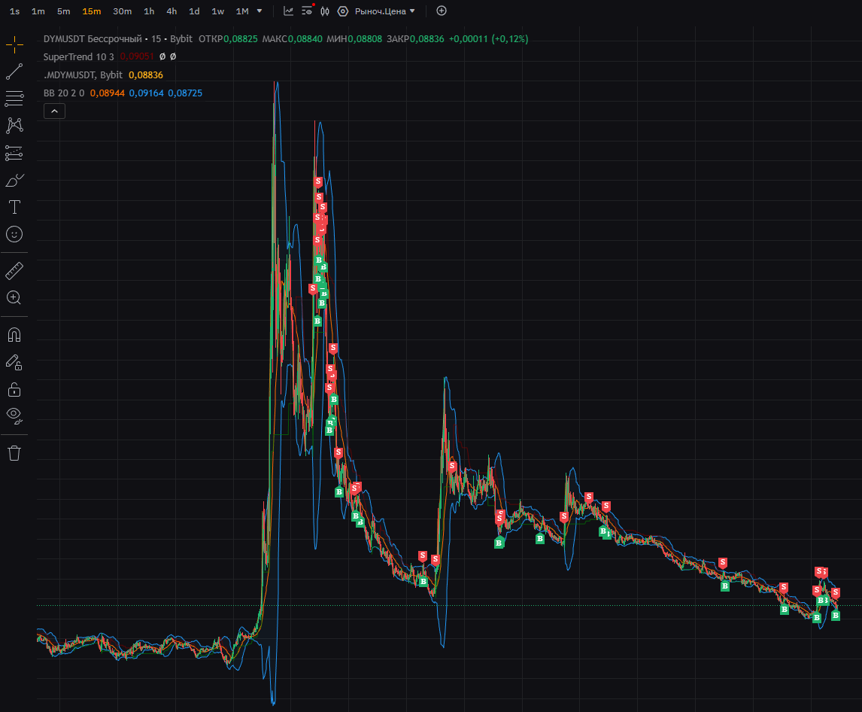Switch to the 1s timeframe
Viewport: 862px width, 712px height.
(x=15, y=11)
